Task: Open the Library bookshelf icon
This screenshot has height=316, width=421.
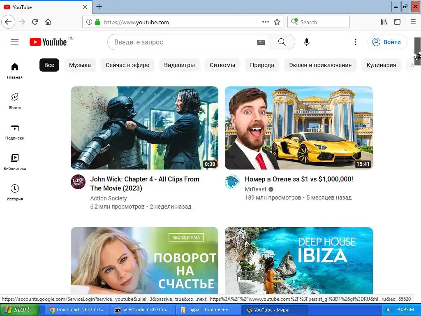Action: pos(384,22)
